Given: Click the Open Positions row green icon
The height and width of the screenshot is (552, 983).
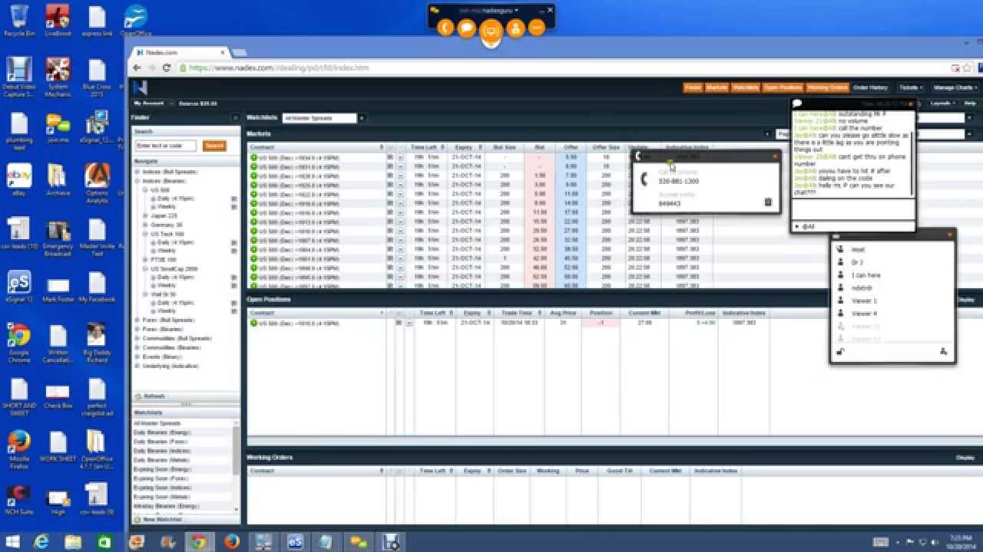Looking at the screenshot, I should point(253,323).
